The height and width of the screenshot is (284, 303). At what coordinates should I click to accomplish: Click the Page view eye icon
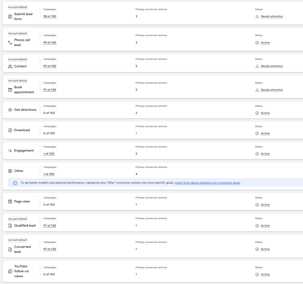pyautogui.click(x=10, y=202)
